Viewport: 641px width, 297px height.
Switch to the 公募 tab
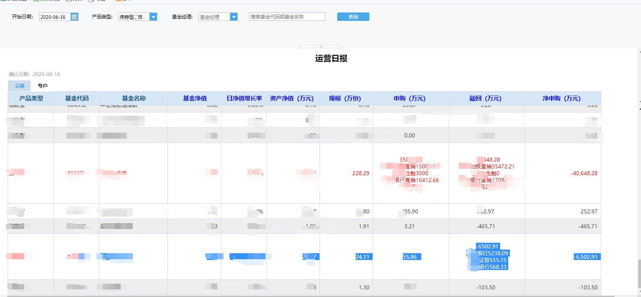click(x=19, y=86)
